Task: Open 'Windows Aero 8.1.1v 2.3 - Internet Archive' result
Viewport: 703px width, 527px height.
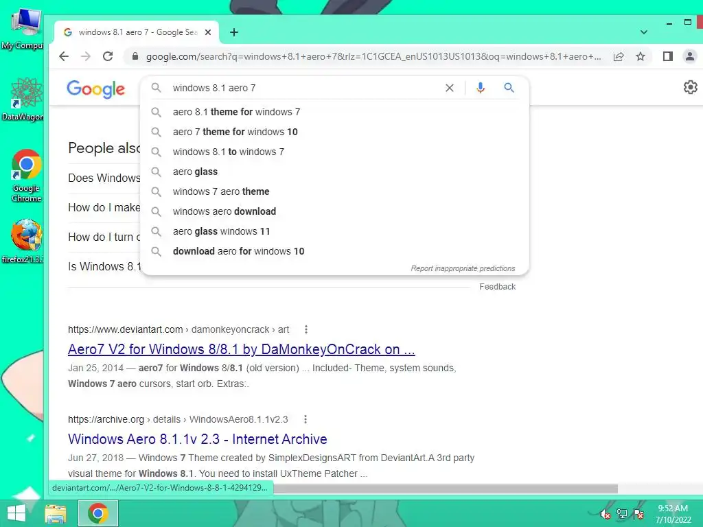Action: [x=197, y=439]
